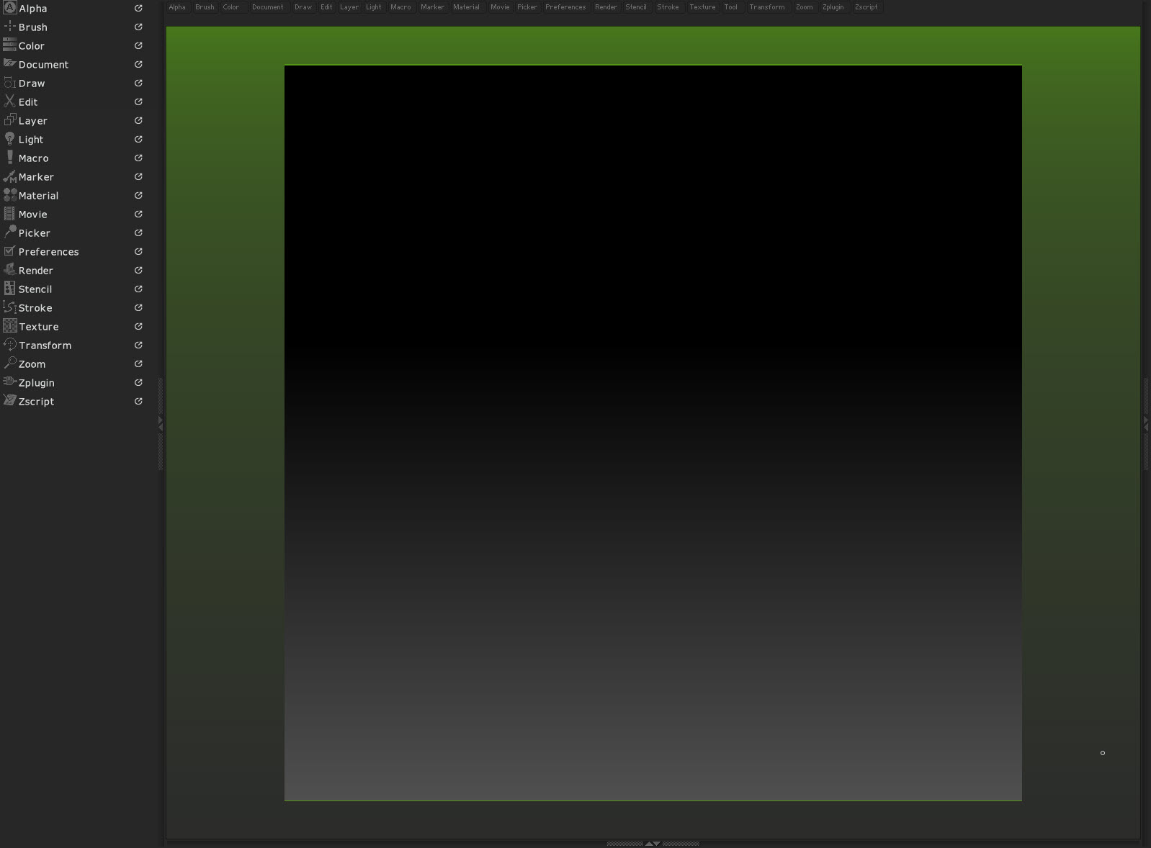Open the Edit menu in top bar
1151x848 pixels.
326,7
